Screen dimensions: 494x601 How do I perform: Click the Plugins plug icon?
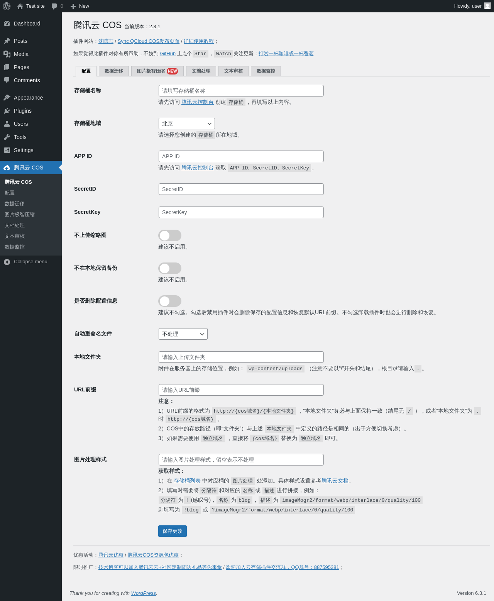point(7,111)
